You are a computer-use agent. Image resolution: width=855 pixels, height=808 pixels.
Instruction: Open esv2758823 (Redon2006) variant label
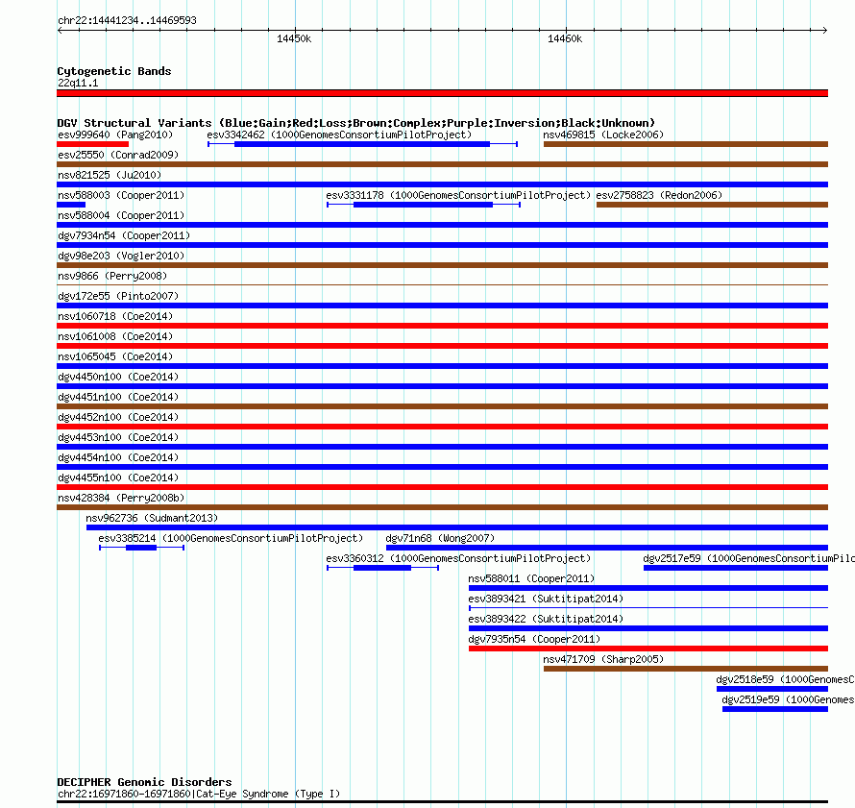[x=659, y=195]
